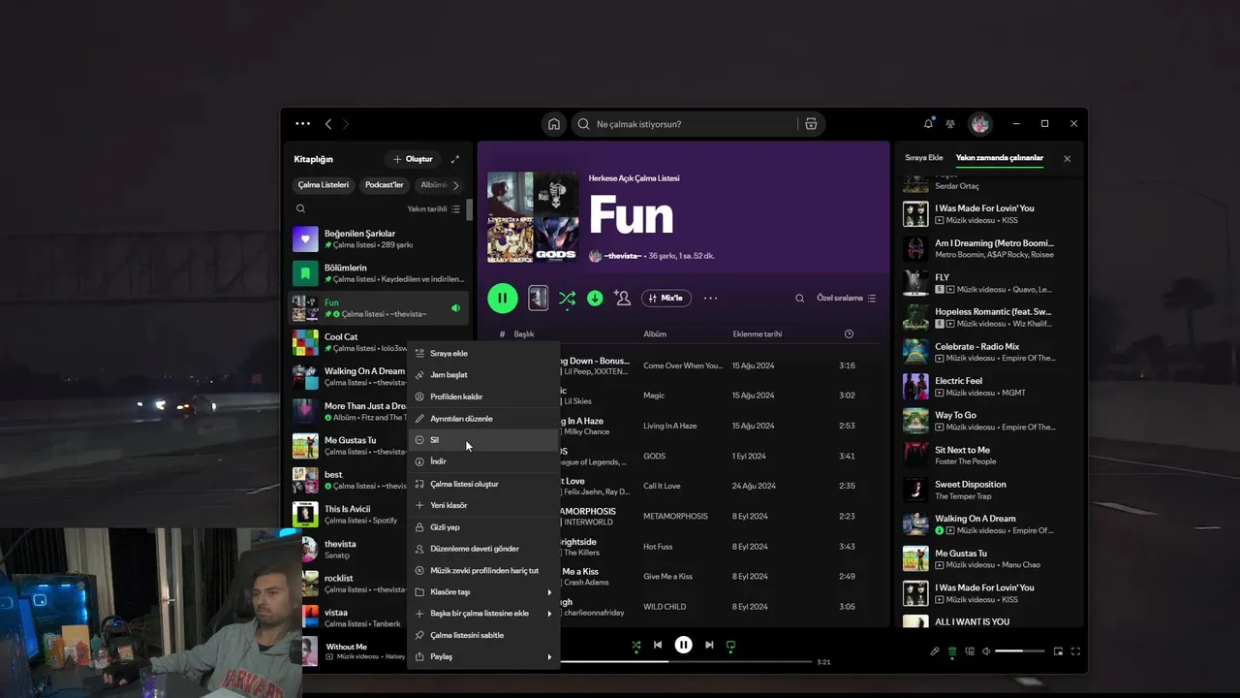Choose Yeni klasör in context menu
Viewport: 1240px width, 698px height.
(483, 505)
